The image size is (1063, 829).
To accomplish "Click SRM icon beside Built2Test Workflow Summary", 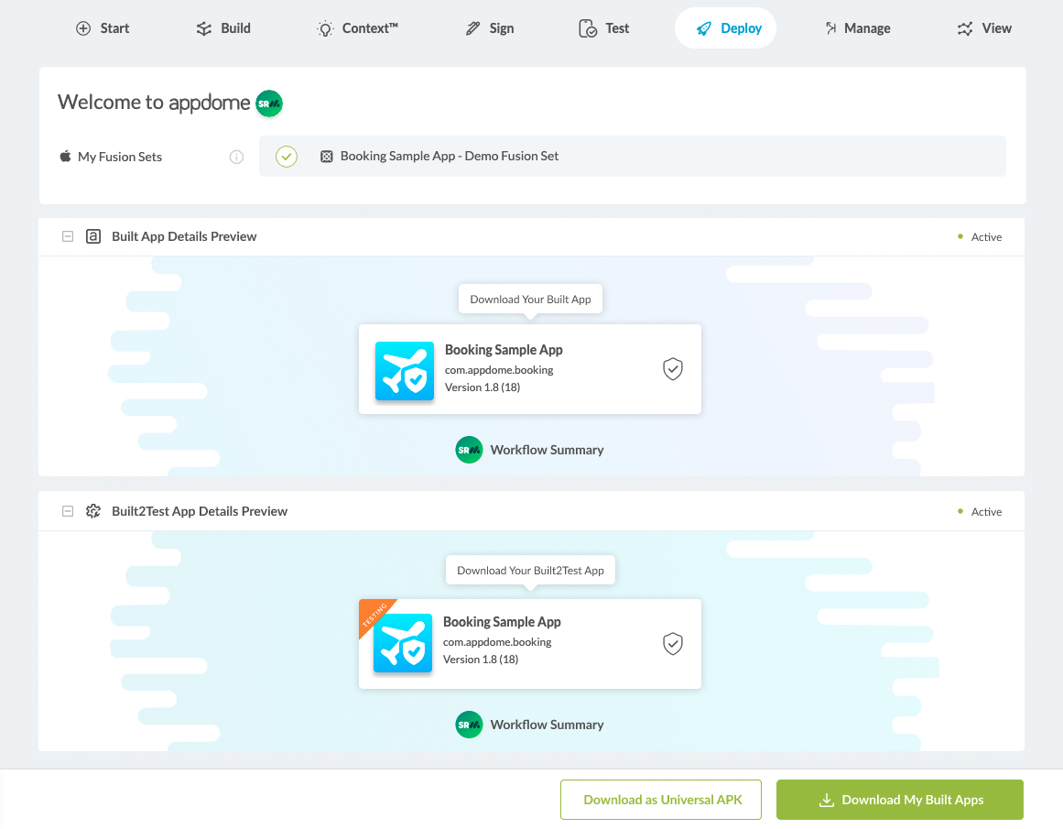I will (x=469, y=725).
